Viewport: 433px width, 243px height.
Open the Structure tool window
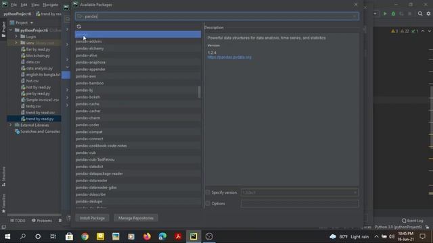pos(3,176)
